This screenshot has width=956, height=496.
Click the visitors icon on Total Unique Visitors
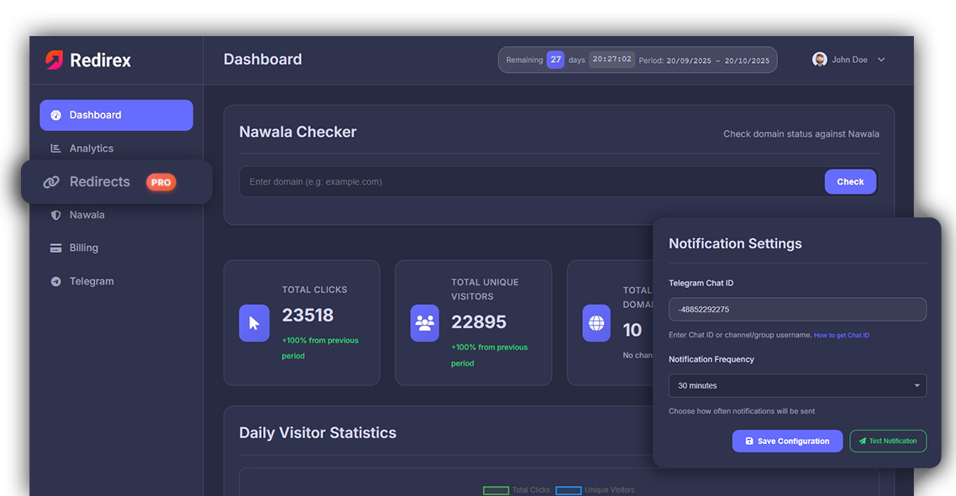(x=425, y=322)
